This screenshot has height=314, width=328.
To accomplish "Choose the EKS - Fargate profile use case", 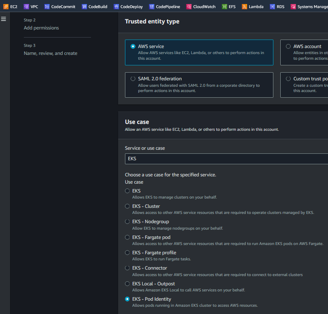I will (127, 253).
